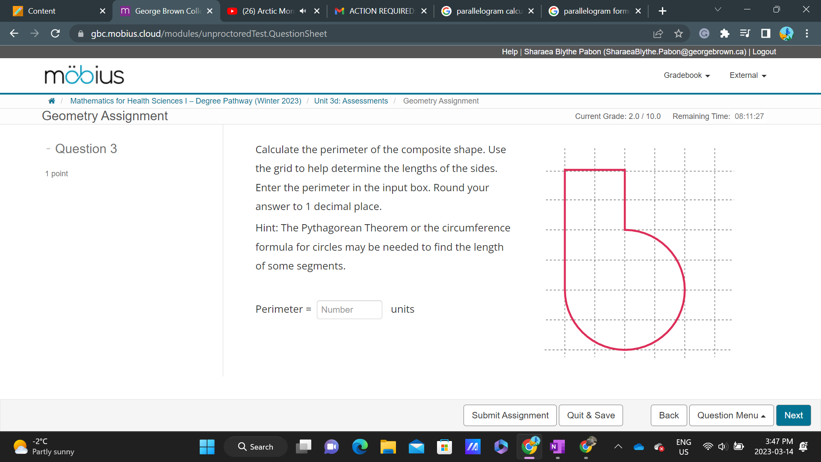Open the Chrome extensions puzzle icon
The image size is (821, 462).
point(724,33)
